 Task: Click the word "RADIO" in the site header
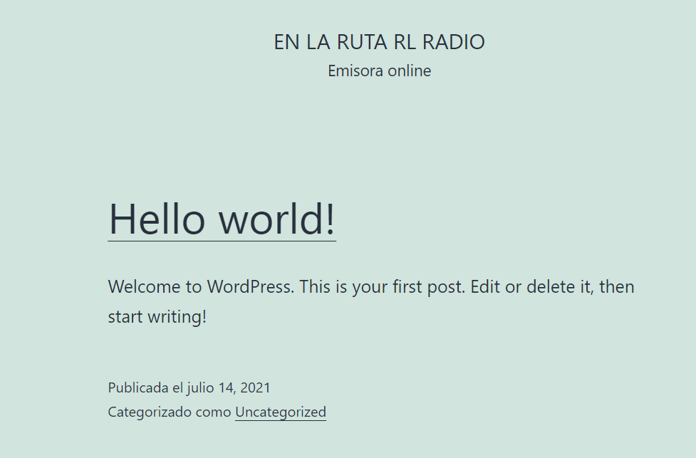coord(454,42)
